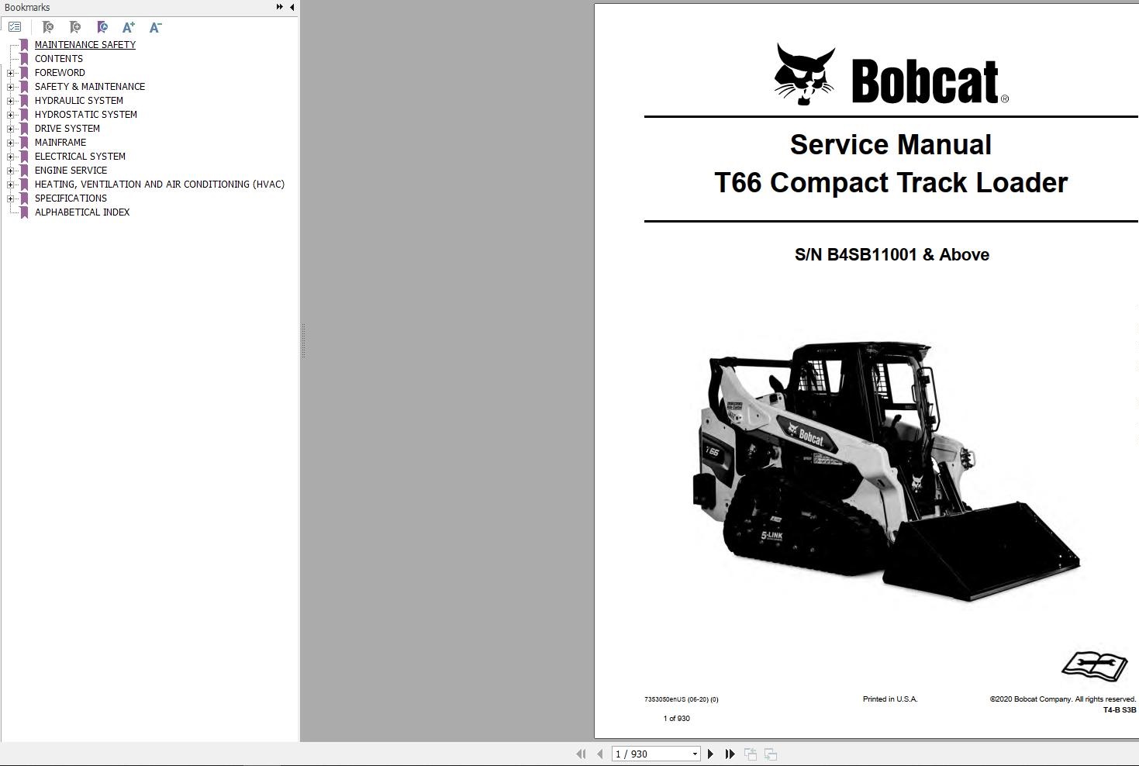
Task: Jump to the ENGINE SERVICE bookmark label
Action: [71, 171]
